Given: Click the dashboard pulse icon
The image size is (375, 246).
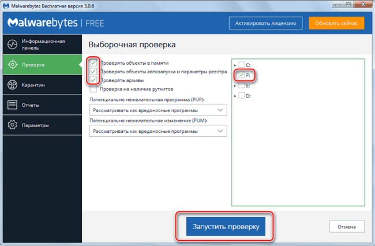Looking at the screenshot, I should [12, 44].
